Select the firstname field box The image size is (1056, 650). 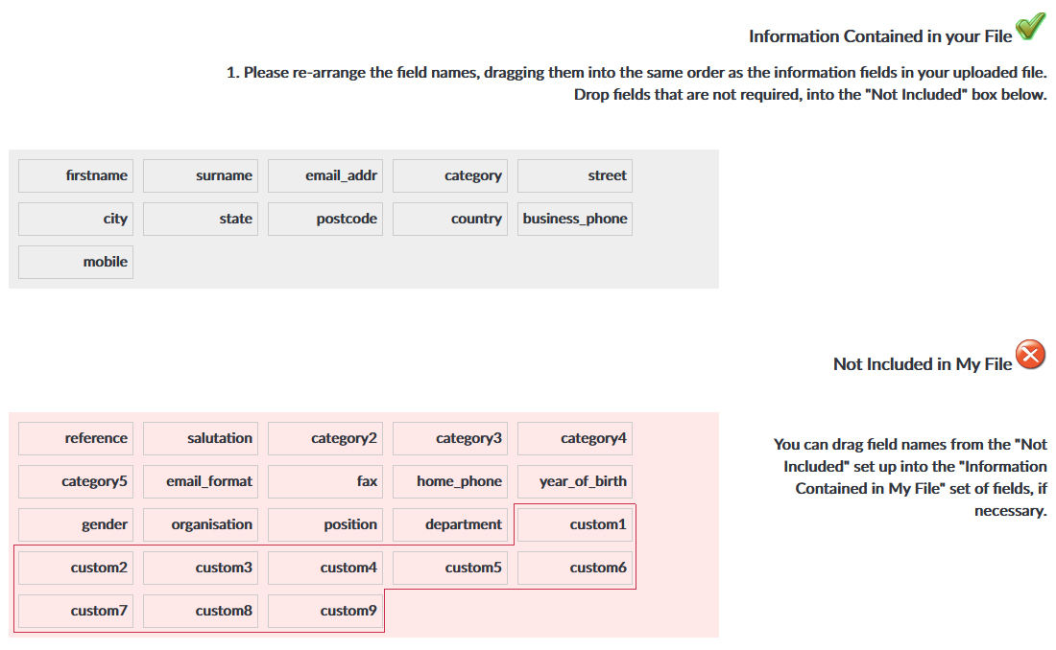point(76,175)
